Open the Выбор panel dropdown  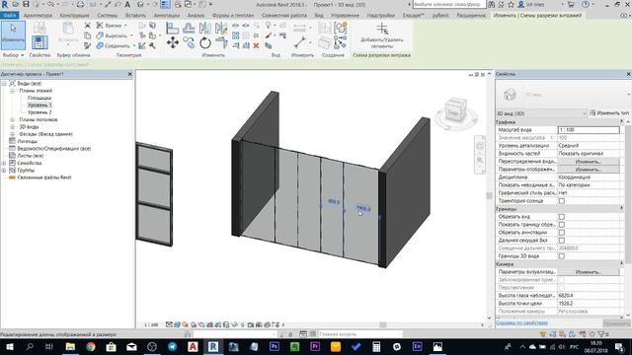pyautogui.click(x=13, y=55)
